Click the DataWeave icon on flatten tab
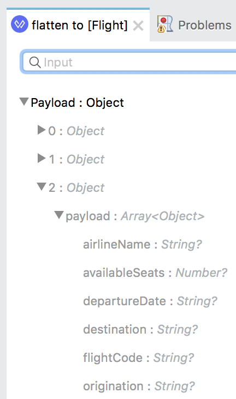The width and height of the screenshot is (236, 399). tap(20, 24)
